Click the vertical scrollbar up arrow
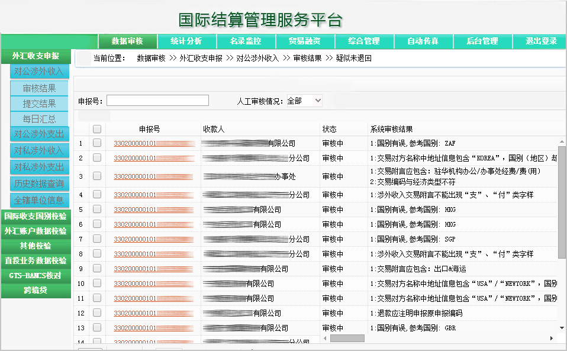This screenshot has height=351, width=567. click(x=562, y=141)
